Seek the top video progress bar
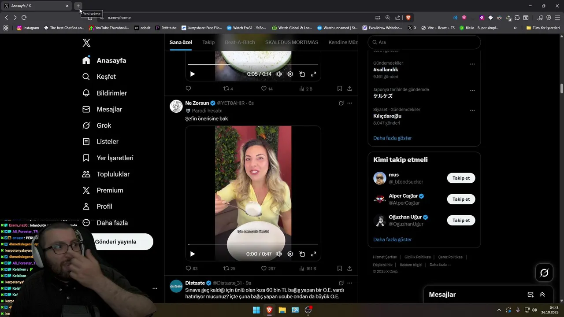This screenshot has width=564, height=317. pos(253,64)
